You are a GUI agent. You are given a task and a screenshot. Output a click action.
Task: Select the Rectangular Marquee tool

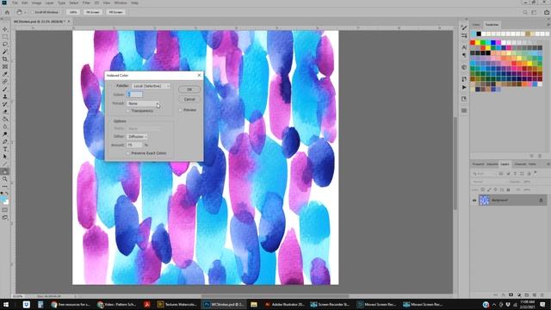pos(5,36)
